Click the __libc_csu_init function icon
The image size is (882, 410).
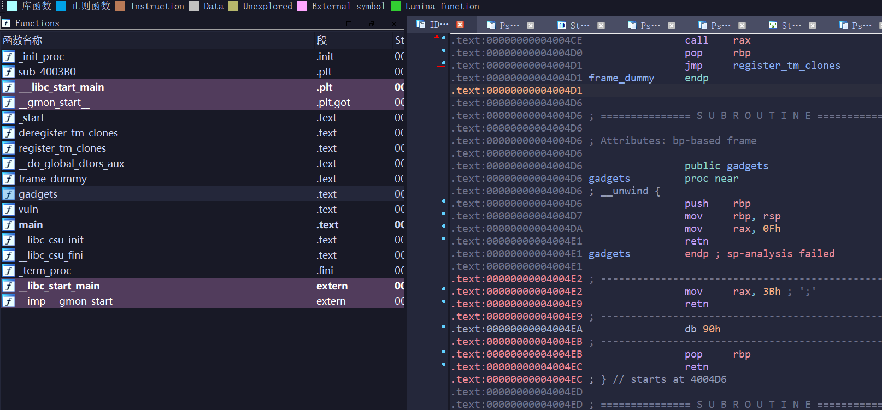[9, 240]
